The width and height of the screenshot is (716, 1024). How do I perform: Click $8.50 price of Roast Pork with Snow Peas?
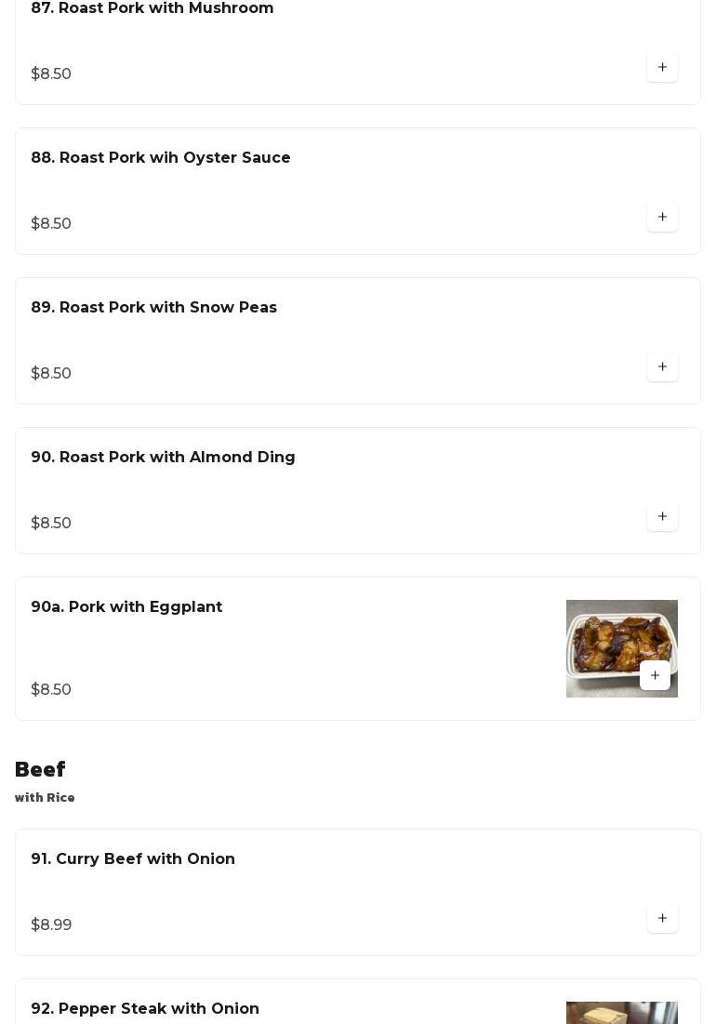[51, 373]
